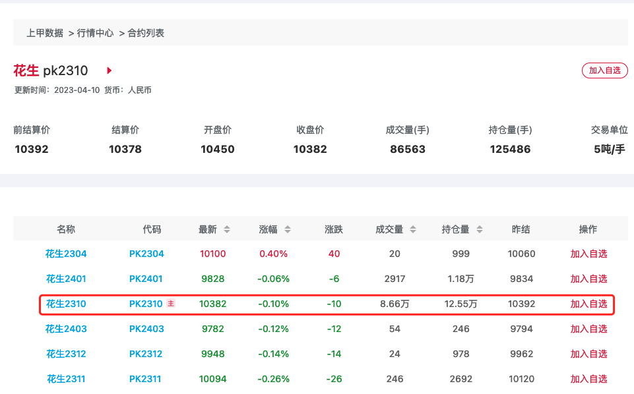
Task: Add 花生2304 to watchlist via 加入自选
Action: coord(588,254)
